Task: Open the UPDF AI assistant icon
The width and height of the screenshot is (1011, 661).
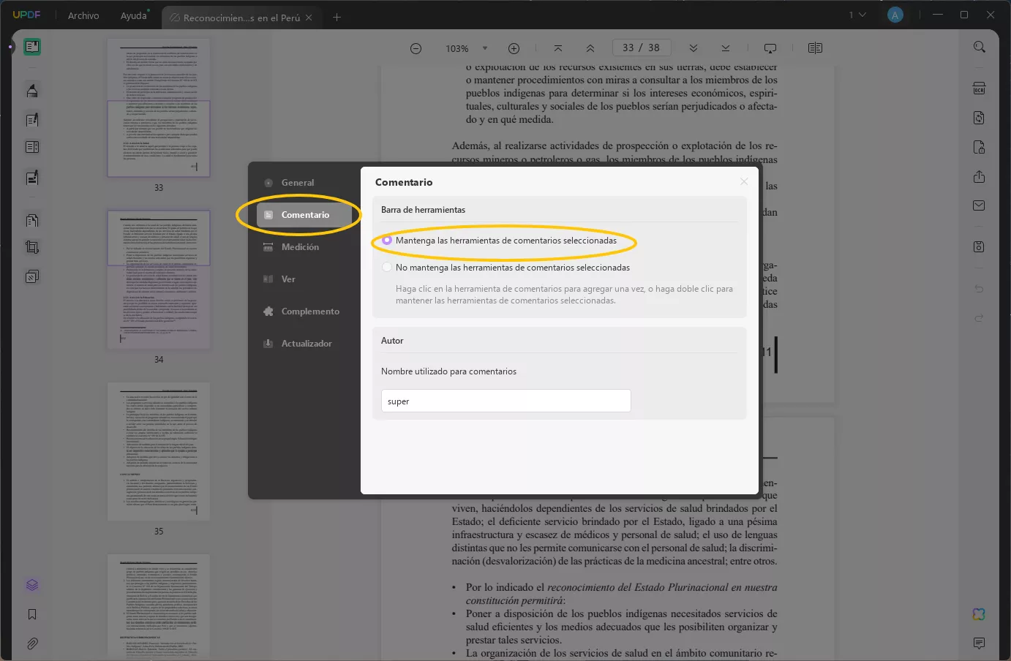Action: point(979,614)
